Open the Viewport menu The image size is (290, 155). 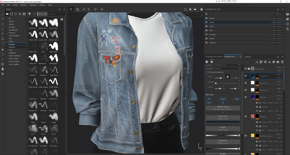33,5
